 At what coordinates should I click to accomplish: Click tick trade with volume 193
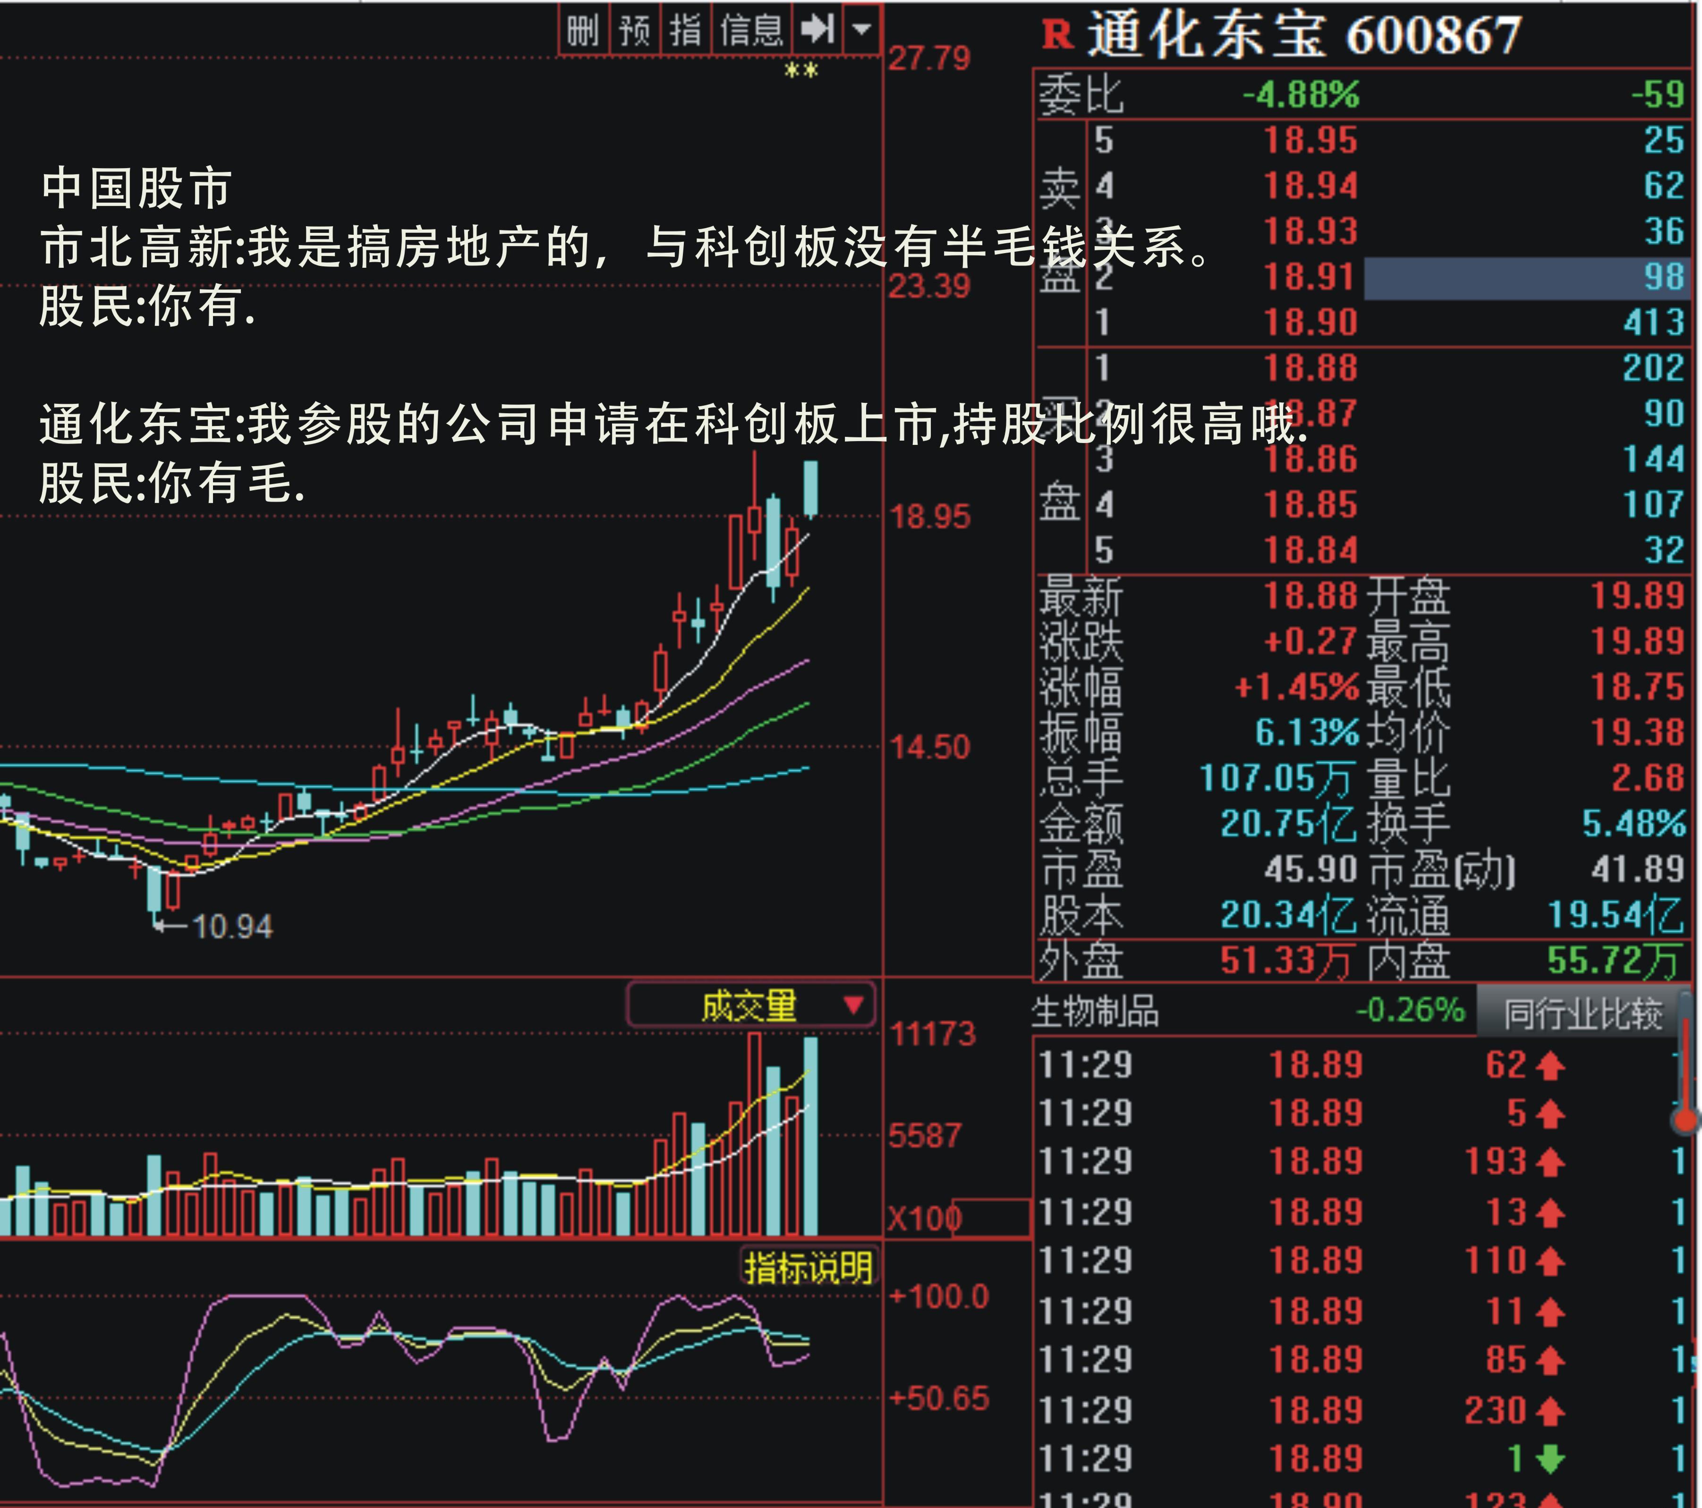[1496, 1162]
